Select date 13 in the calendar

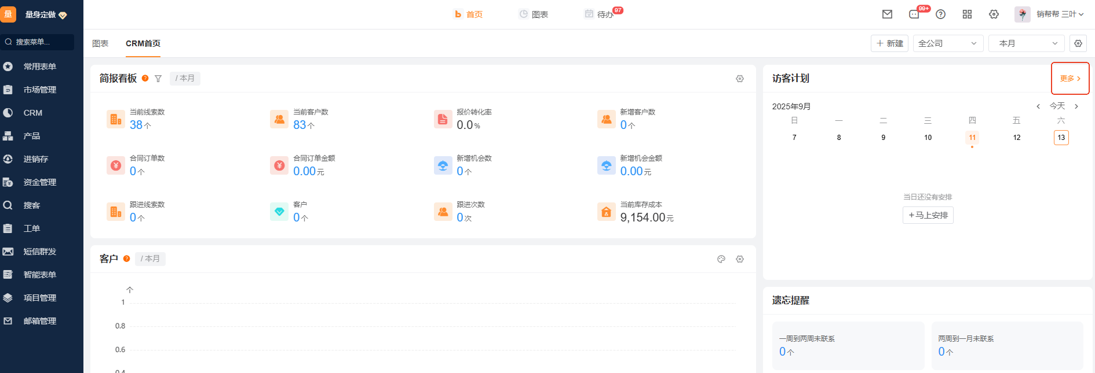click(x=1061, y=138)
